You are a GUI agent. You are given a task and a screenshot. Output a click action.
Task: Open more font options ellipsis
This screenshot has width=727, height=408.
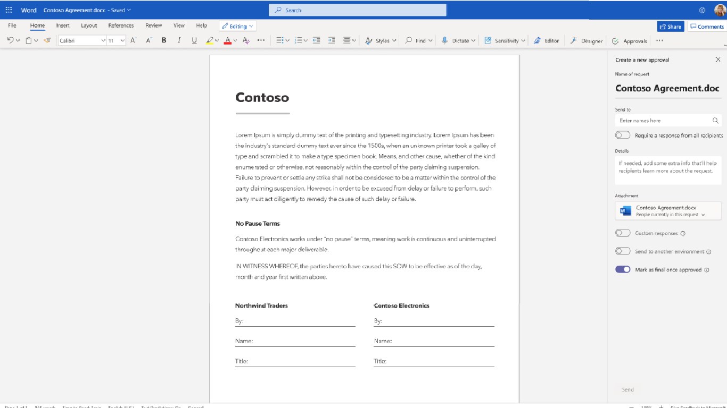pos(261,40)
